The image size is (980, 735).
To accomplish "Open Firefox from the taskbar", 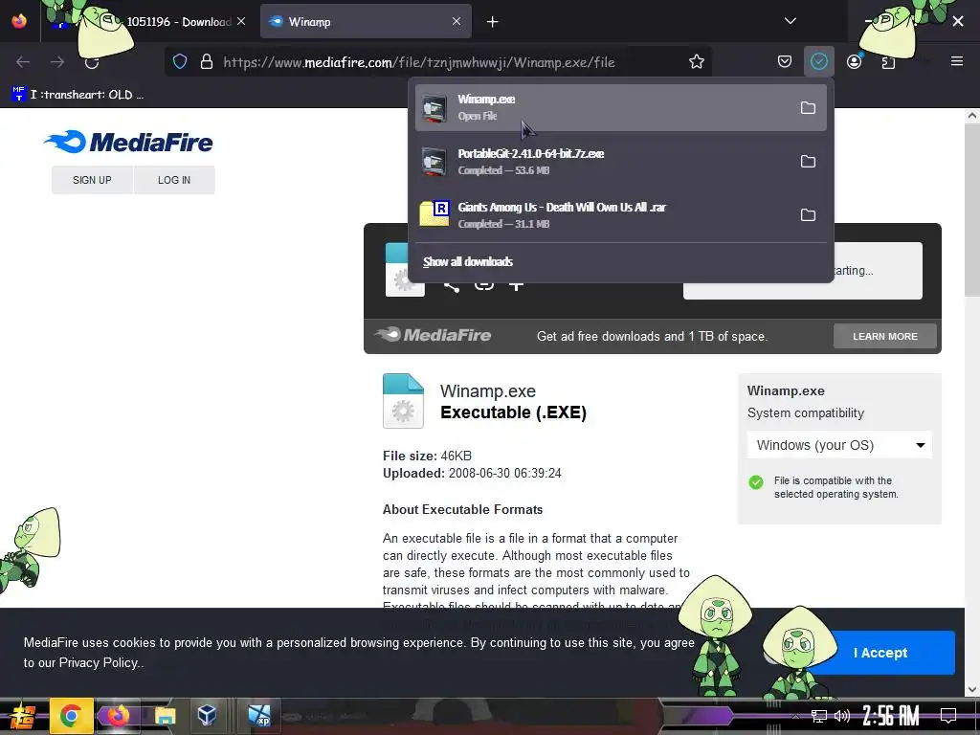I will 118,716.
